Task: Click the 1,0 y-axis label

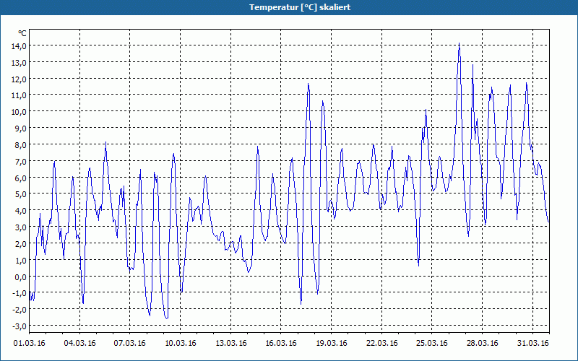Action: (21, 261)
